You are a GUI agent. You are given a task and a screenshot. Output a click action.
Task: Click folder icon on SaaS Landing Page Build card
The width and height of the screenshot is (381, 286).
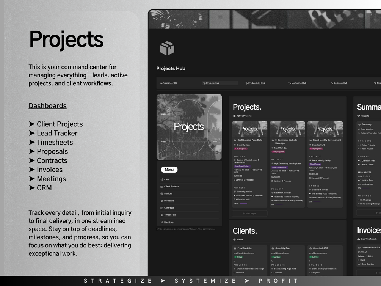pos(235,140)
